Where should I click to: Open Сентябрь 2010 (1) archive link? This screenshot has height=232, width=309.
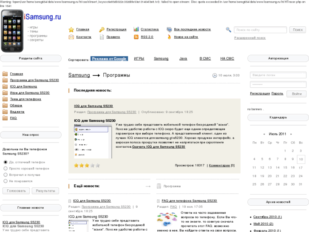click(268, 217)
